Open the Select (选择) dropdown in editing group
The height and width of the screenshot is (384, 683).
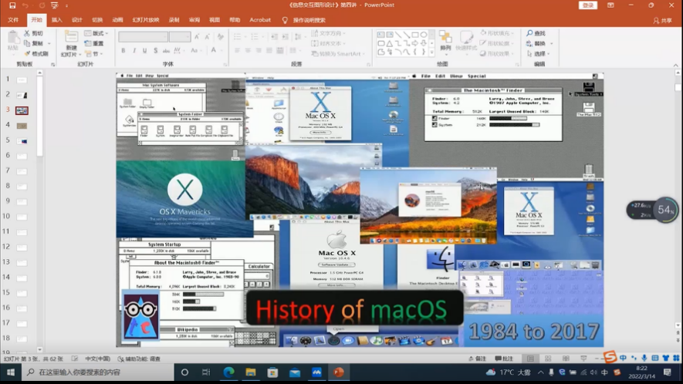tap(537, 54)
